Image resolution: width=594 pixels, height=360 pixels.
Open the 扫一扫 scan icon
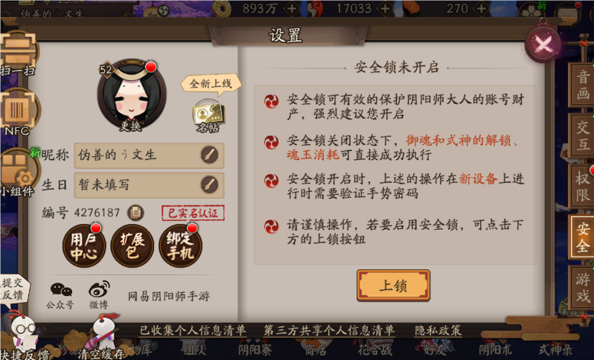pyautogui.click(x=18, y=53)
